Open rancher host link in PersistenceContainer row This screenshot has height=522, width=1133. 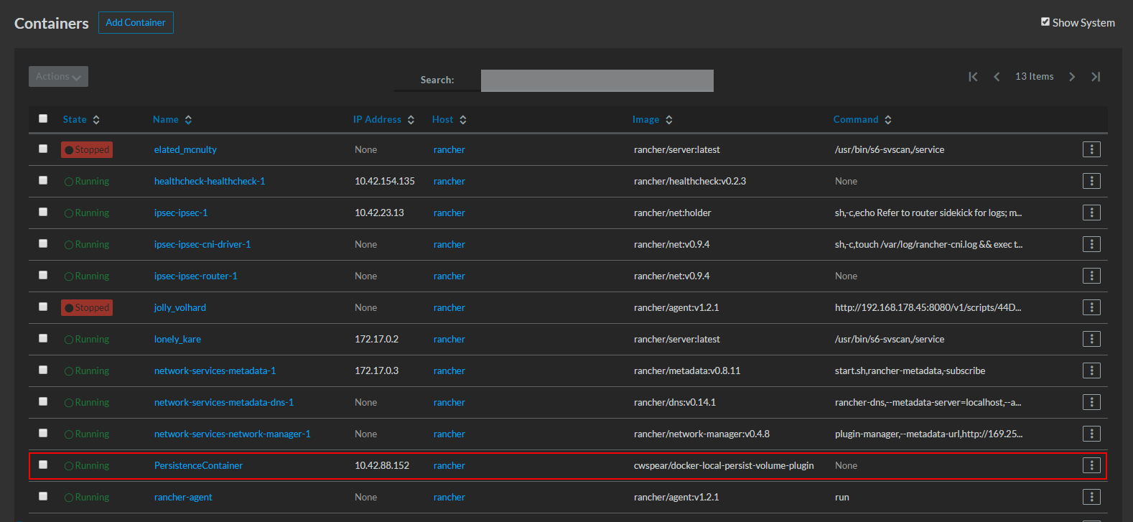tap(449, 465)
